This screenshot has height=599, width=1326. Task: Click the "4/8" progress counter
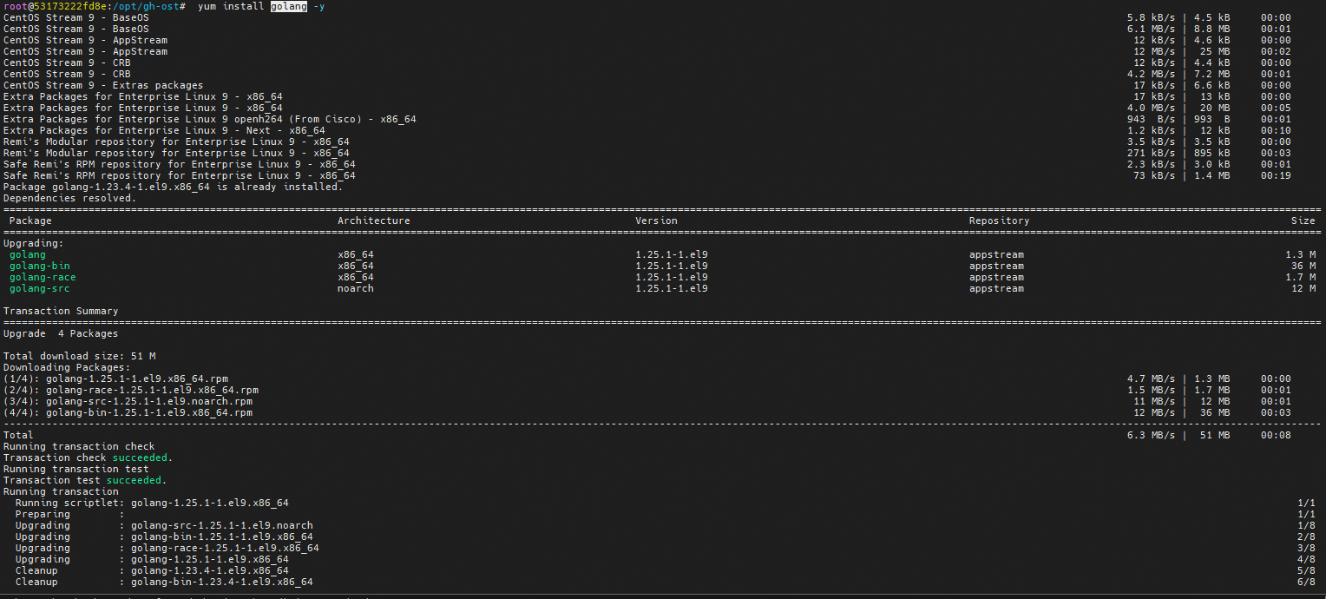[1306, 559]
